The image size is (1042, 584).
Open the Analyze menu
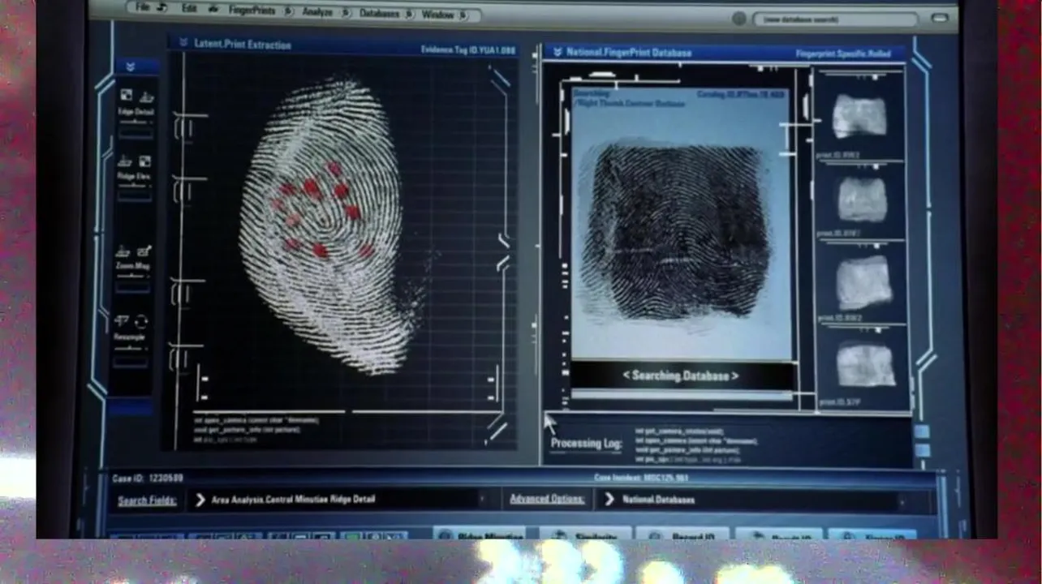(317, 12)
